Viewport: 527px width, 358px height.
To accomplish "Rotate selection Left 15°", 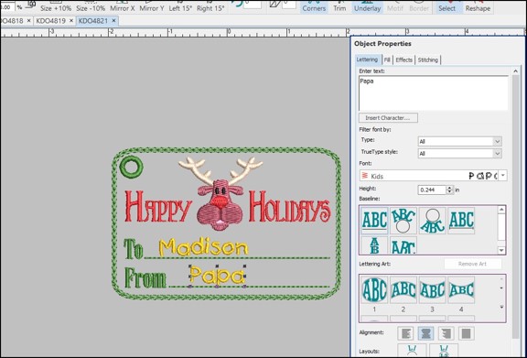I will tap(180, 6).
